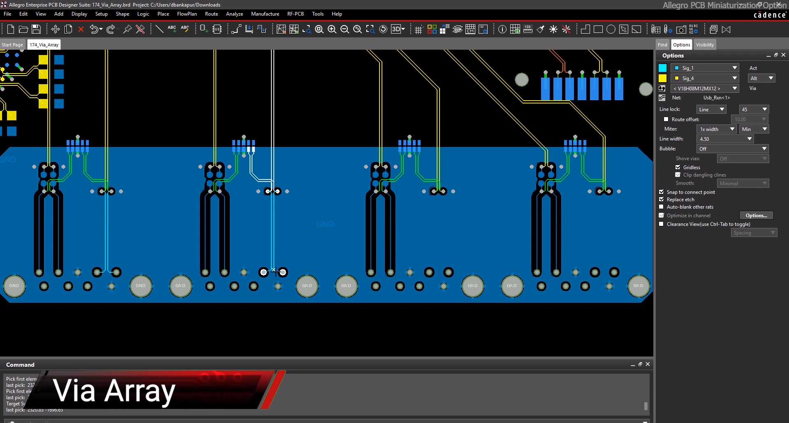This screenshot has width=789, height=423.
Task: Select the Add Connect route icon
Action: click(x=236, y=29)
